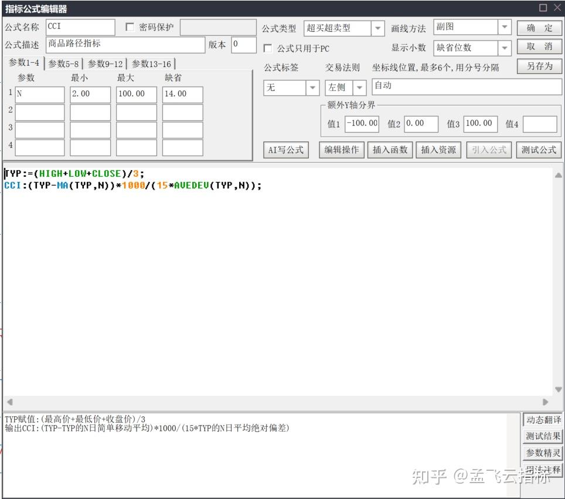The width and height of the screenshot is (565, 499).
Task: Click the password entry field
Action: point(218,27)
